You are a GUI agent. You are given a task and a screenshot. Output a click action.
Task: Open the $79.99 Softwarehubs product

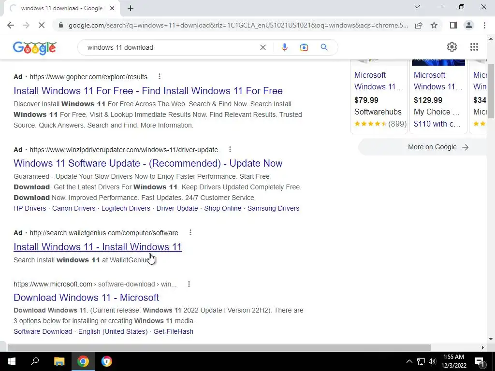click(379, 96)
